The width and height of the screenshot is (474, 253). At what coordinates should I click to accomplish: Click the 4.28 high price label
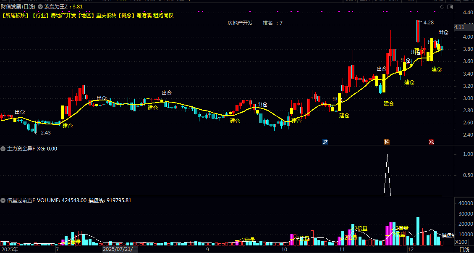(x=429, y=22)
